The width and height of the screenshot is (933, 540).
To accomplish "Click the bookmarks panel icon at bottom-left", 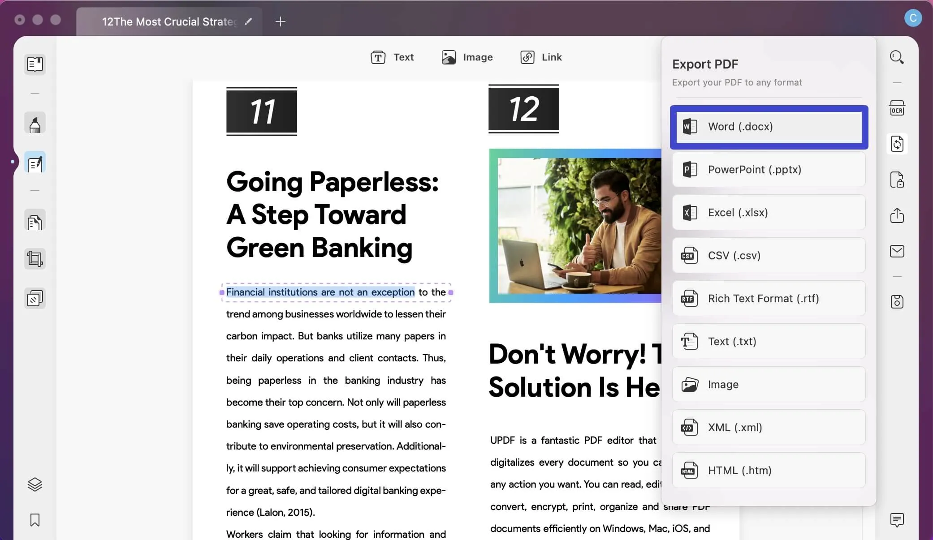I will pyautogui.click(x=35, y=519).
